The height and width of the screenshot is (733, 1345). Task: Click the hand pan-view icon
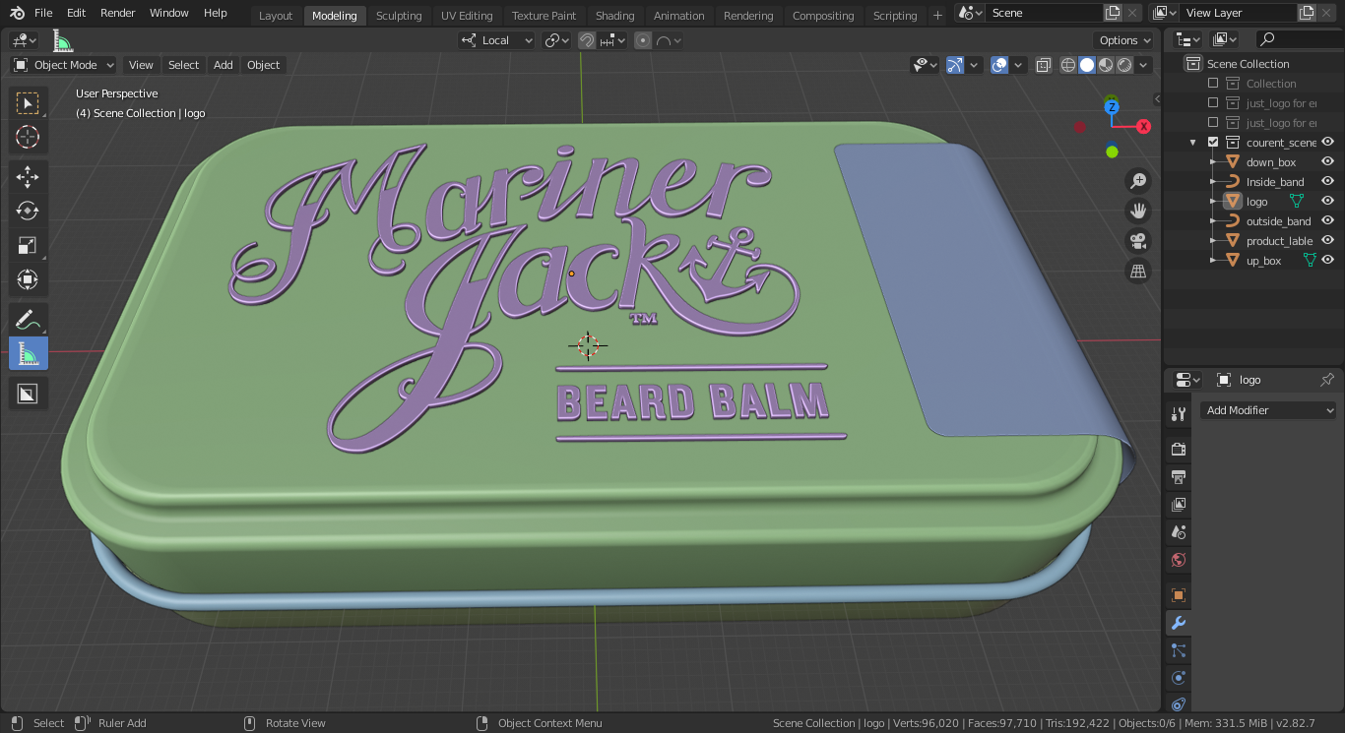coord(1138,211)
